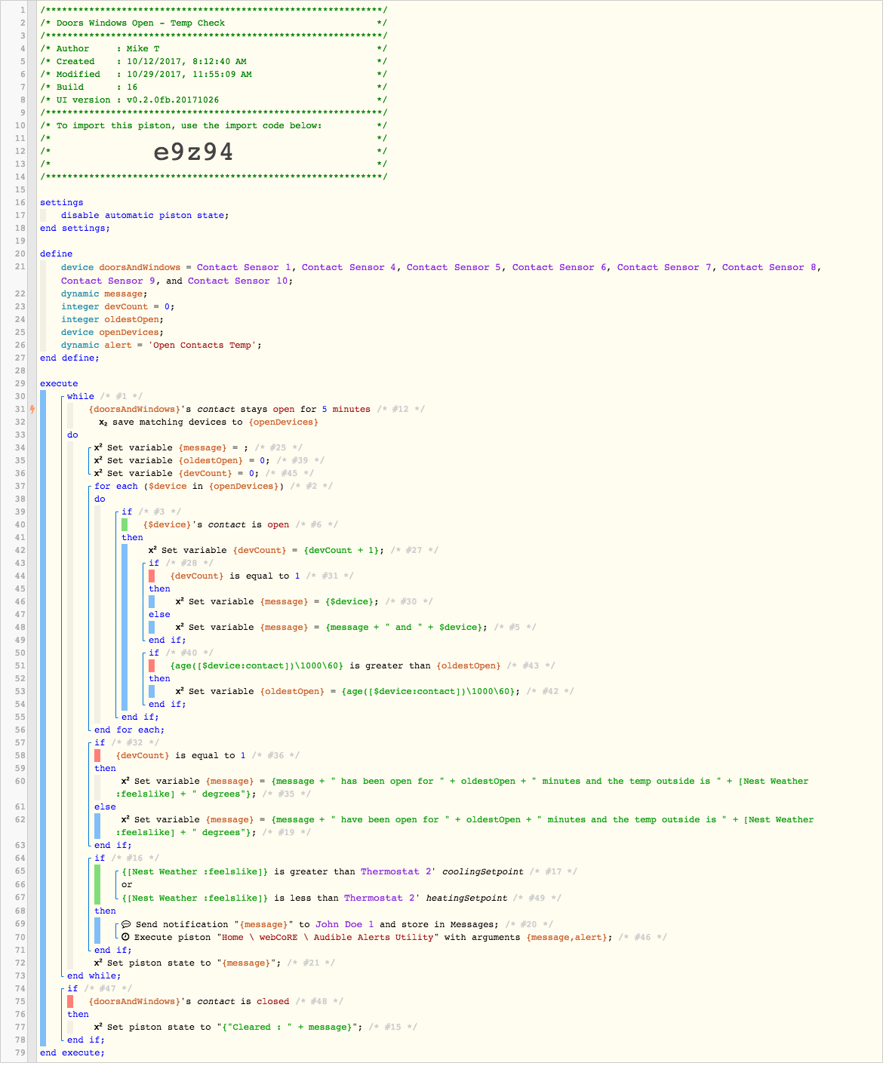
Task: Click the {message,alert} arguments text
Action: (x=568, y=937)
